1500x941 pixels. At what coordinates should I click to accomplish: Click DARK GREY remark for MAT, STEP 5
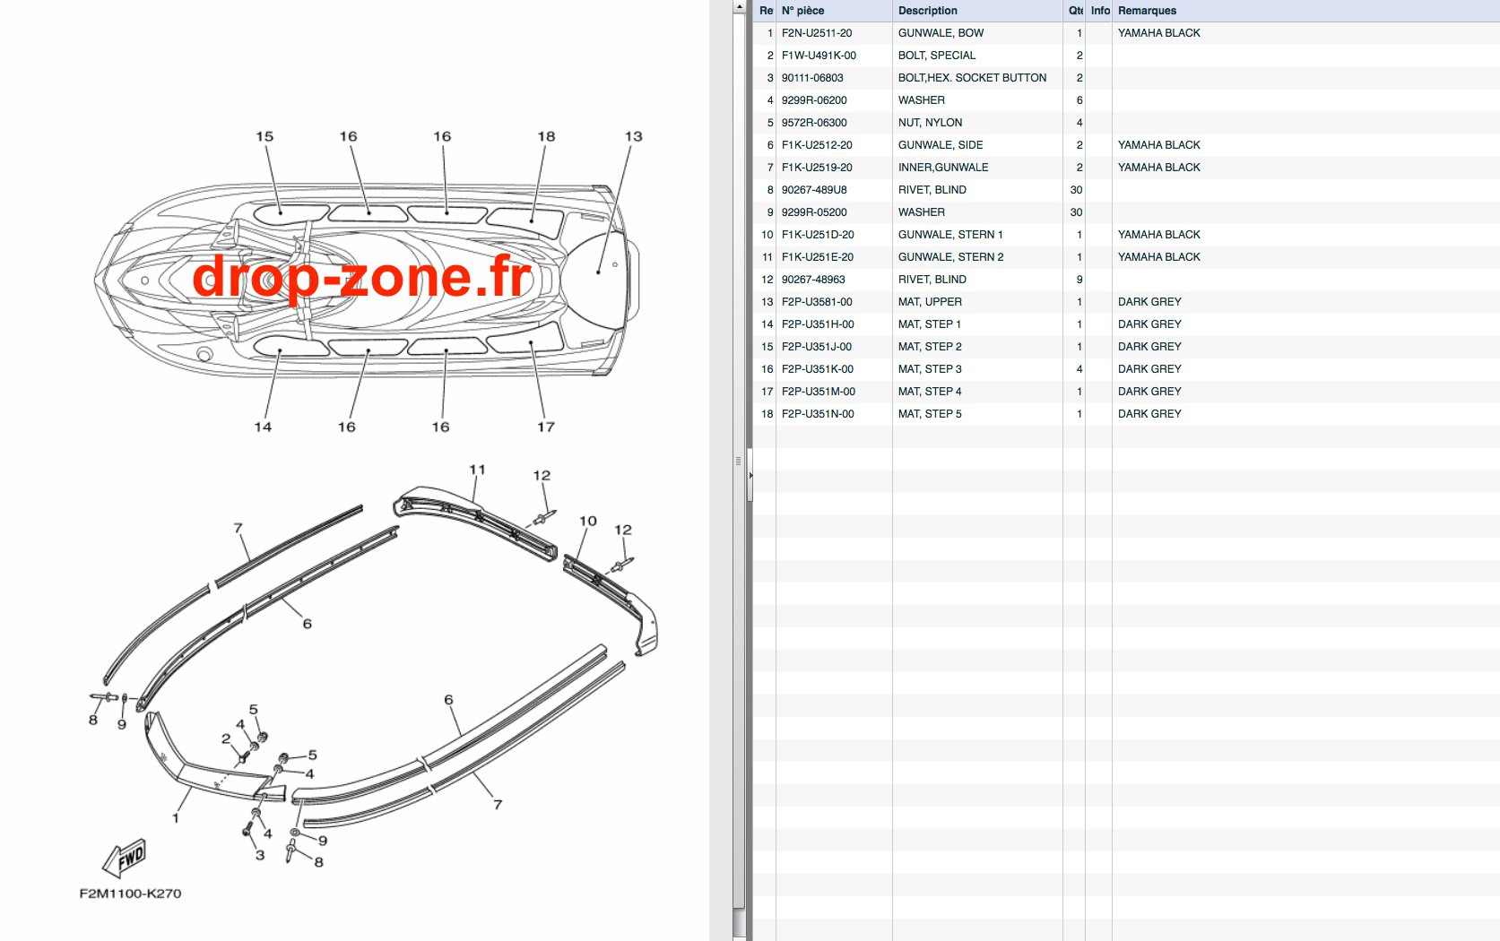(x=1149, y=414)
